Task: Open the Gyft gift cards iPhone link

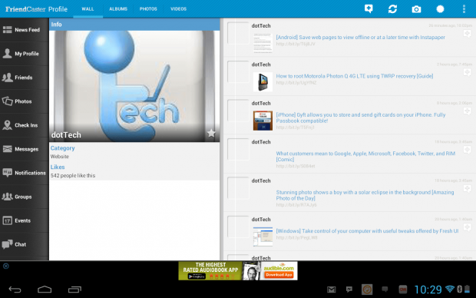Action: 361,118
